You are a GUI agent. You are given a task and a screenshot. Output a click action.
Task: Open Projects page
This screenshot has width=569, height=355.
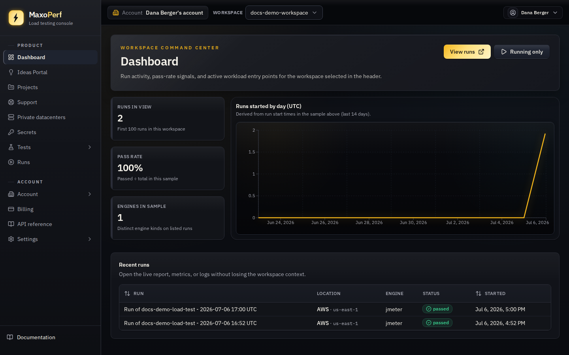(50, 87)
